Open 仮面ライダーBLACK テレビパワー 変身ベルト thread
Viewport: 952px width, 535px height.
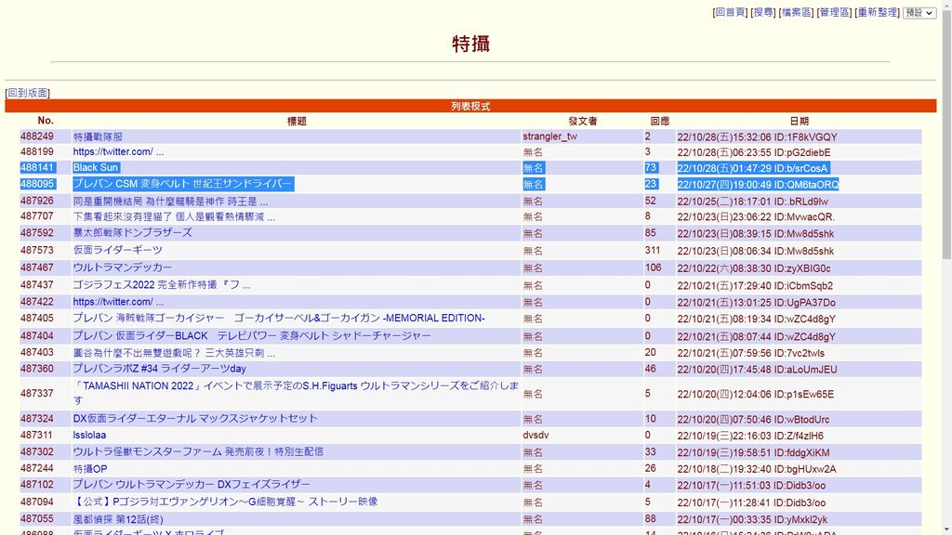(252, 336)
